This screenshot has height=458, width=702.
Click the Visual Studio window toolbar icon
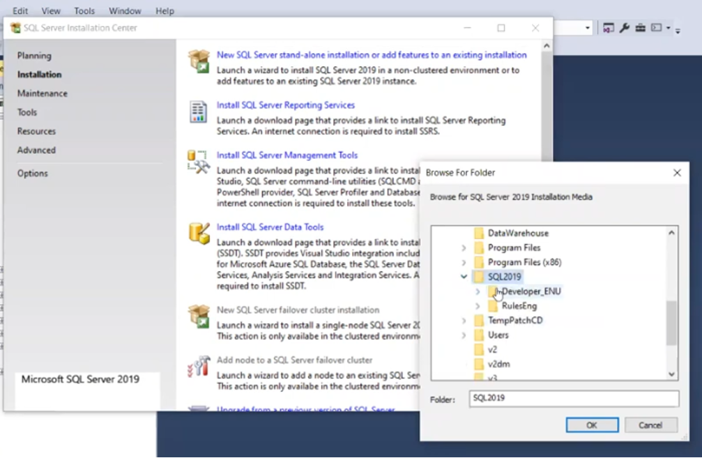(609, 28)
